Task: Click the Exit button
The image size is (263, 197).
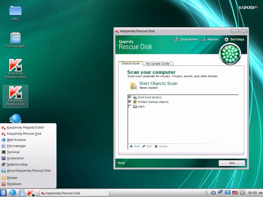Action: click(x=232, y=163)
